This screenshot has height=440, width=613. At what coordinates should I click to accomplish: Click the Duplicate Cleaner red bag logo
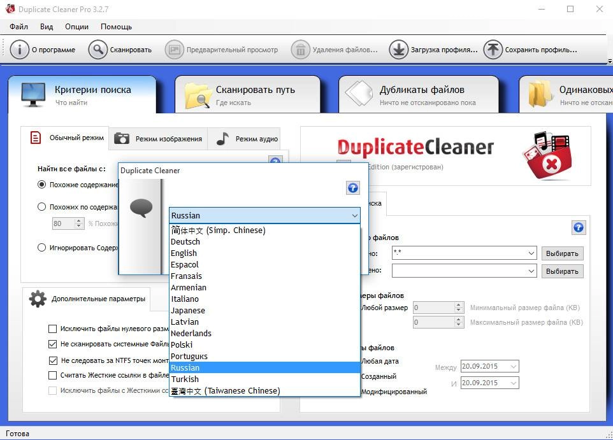click(548, 155)
